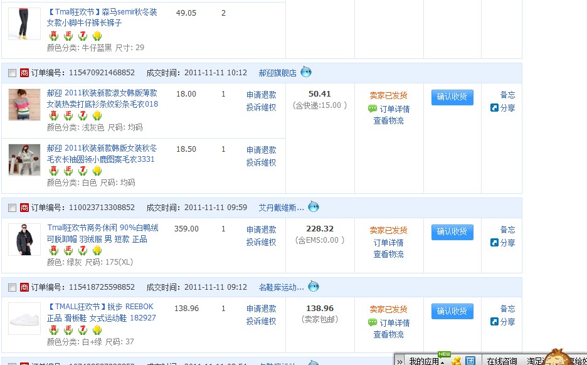Visit 郝迎旗舰店 store link
Viewport: 587px width, 365px height.
pos(277,73)
